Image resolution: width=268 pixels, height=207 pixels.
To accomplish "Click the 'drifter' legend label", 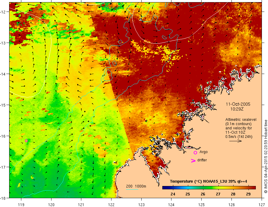I will pos(202,160).
